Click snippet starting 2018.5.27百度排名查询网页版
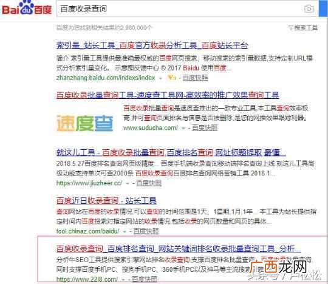This screenshot has height=284, width=328. [185, 169]
